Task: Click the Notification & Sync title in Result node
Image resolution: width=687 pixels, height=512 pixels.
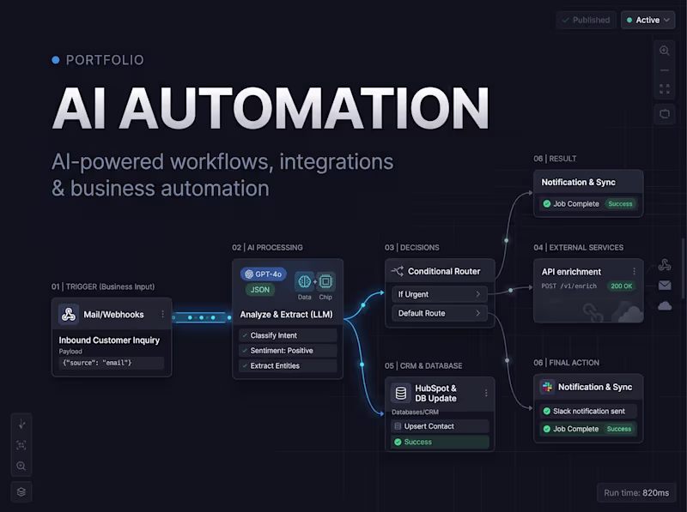Action: [578, 182]
